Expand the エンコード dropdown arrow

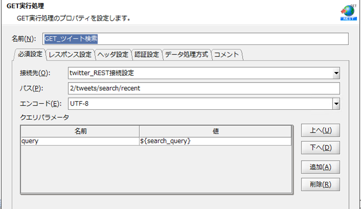click(336, 104)
